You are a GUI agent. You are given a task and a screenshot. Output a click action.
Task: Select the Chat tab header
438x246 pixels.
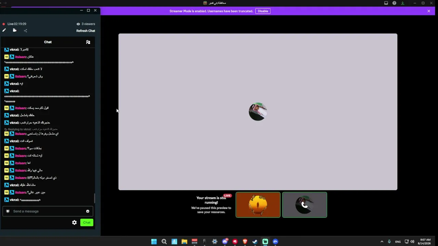click(x=48, y=42)
